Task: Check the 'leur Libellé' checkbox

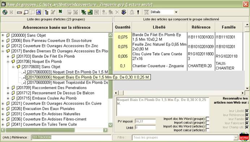Action: 247,111
